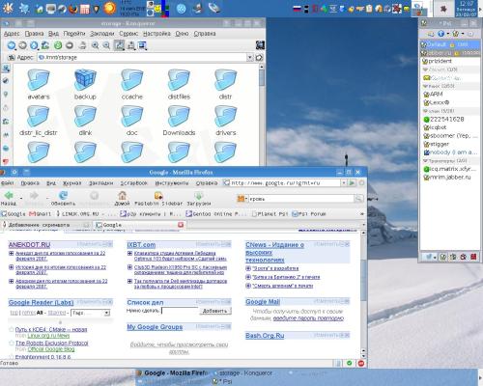Click the Firefox search field containing кровь
This screenshot has width=483, height=386.
[301, 199]
